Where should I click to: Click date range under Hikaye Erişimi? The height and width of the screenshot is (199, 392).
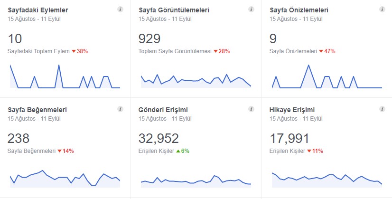(x=296, y=119)
